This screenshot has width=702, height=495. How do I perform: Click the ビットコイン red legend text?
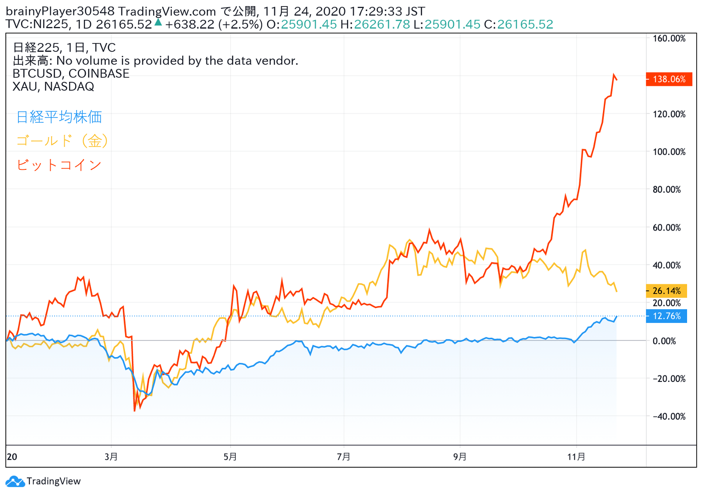coord(59,165)
